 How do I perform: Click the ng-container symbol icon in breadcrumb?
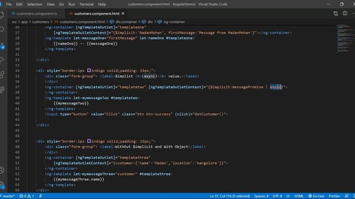(160, 22)
